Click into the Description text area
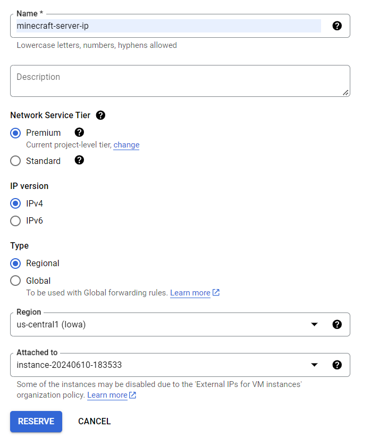The image size is (379, 436). click(x=180, y=81)
